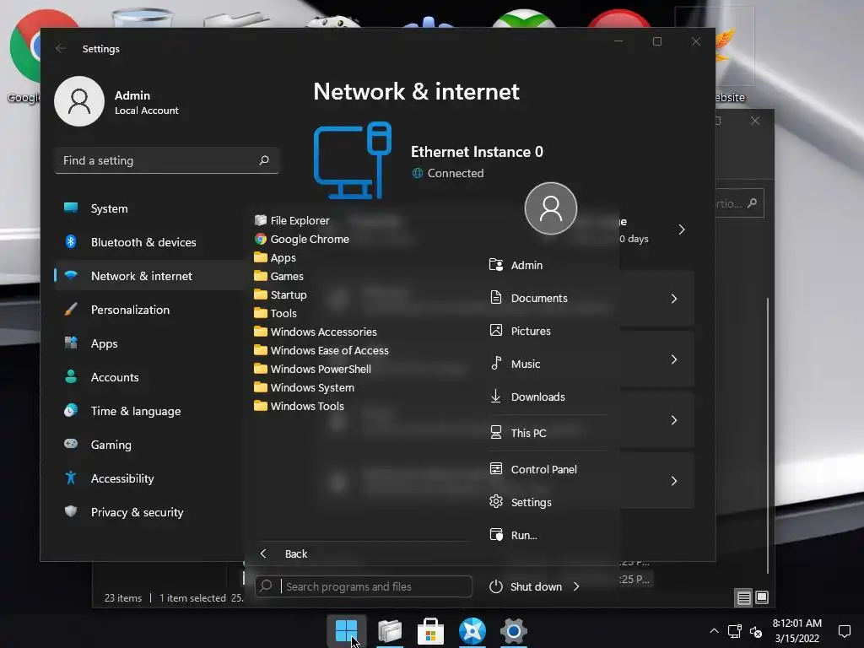
Task: Open Downloads from the start menu
Action: pyautogui.click(x=527, y=397)
